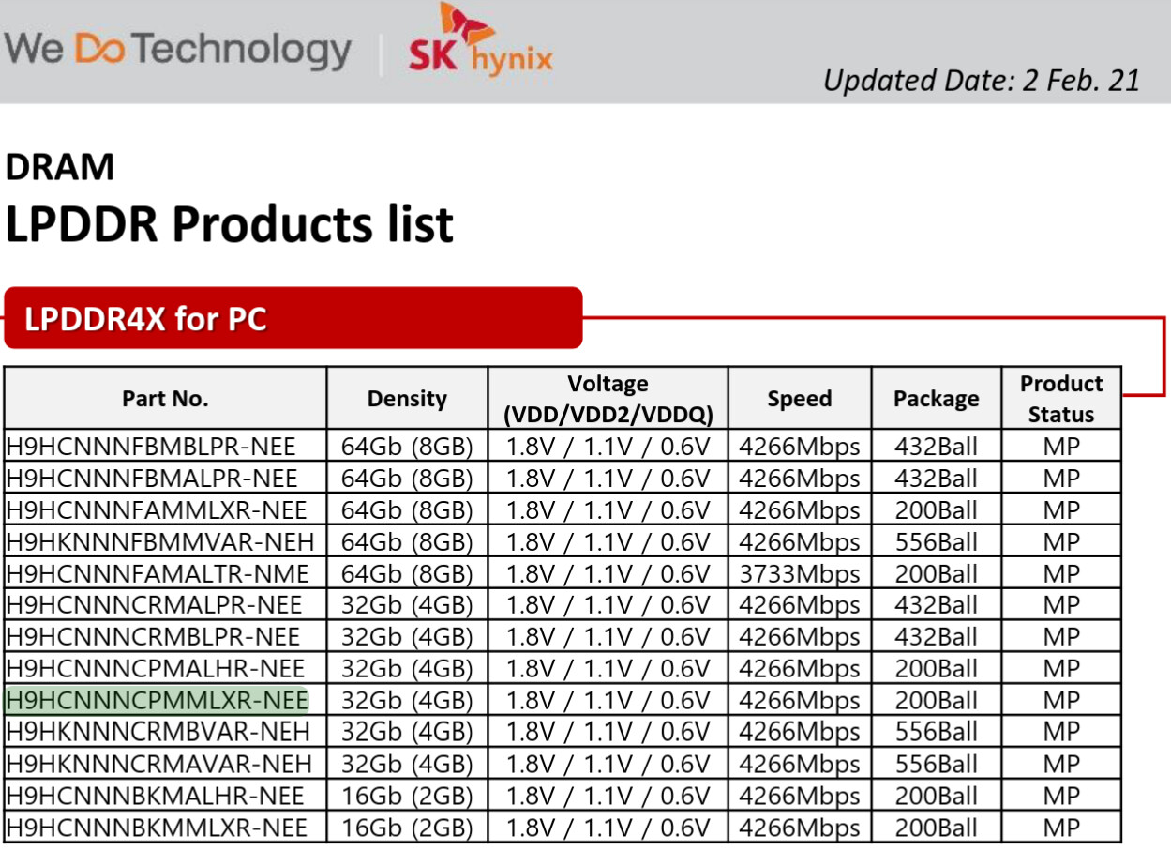The width and height of the screenshot is (1171, 851).
Task: Select the density cell for H9HCNNNBKMMLXR-NEE
Action: (407, 828)
